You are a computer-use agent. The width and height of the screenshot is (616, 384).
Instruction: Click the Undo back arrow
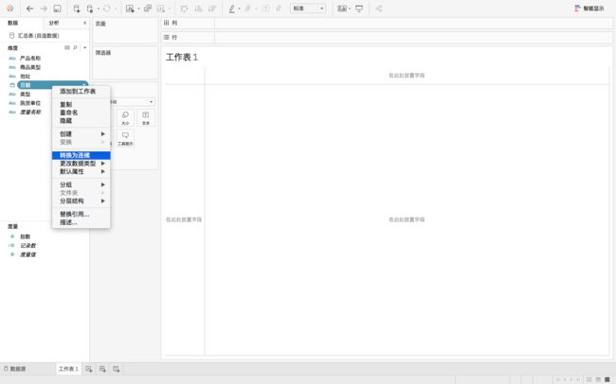29,9
